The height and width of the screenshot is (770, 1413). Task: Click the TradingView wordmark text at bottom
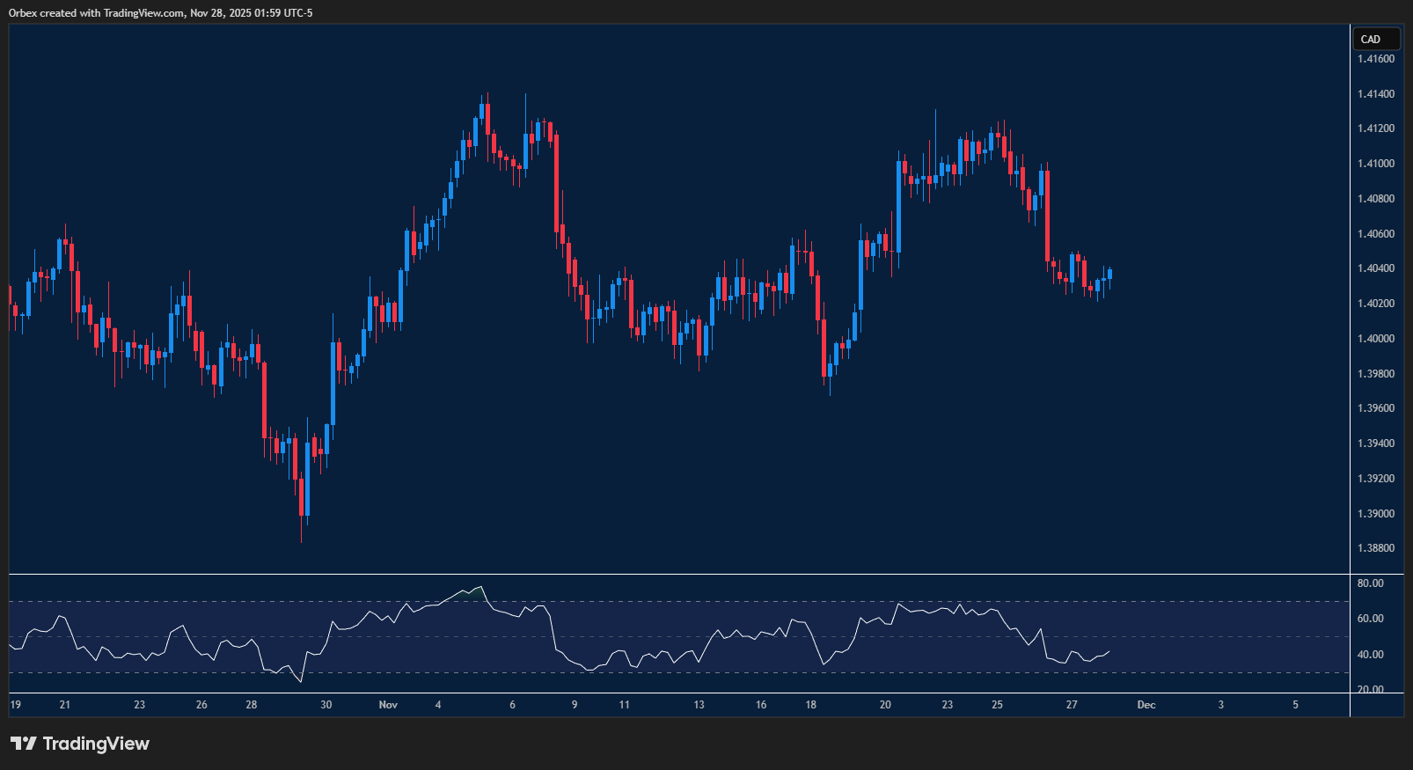[96, 744]
